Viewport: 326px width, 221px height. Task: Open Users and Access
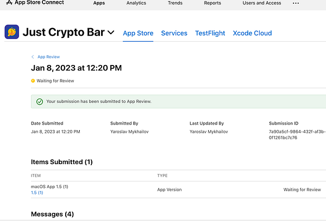pyautogui.click(x=262, y=3)
